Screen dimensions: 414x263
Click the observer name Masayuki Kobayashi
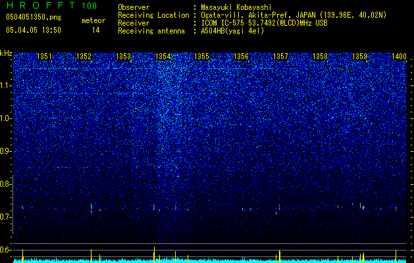point(236,7)
